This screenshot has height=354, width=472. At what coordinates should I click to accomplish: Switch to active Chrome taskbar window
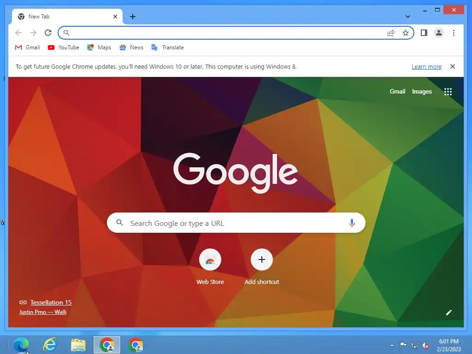[107, 345]
